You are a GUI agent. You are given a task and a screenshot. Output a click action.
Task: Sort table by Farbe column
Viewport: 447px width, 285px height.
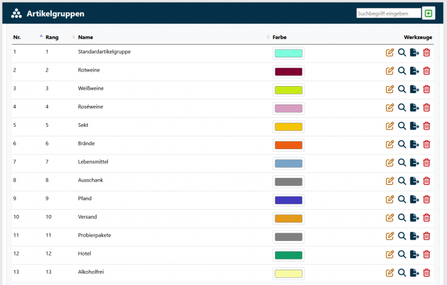pyautogui.click(x=279, y=38)
